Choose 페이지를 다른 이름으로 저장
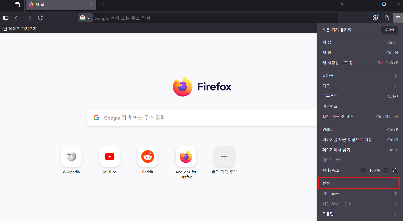 (360, 140)
